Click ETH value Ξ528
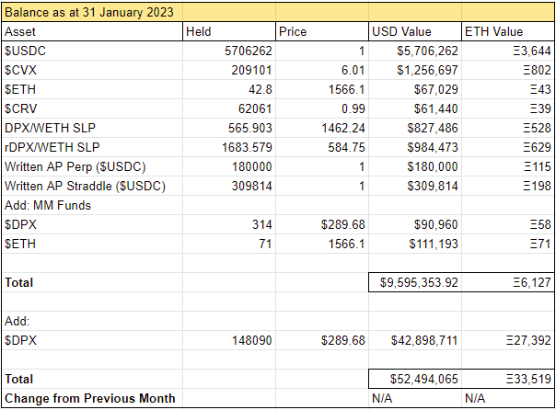556x410 pixels. point(537,128)
